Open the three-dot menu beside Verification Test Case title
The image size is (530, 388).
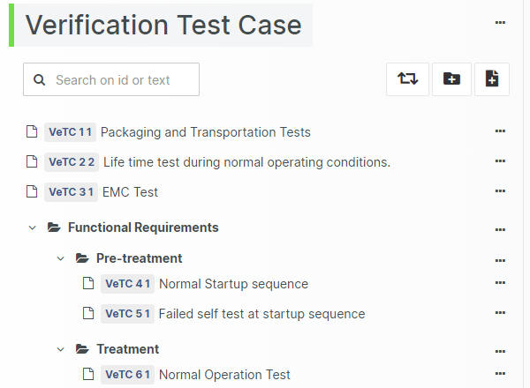pyautogui.click(x=500, y=23)
